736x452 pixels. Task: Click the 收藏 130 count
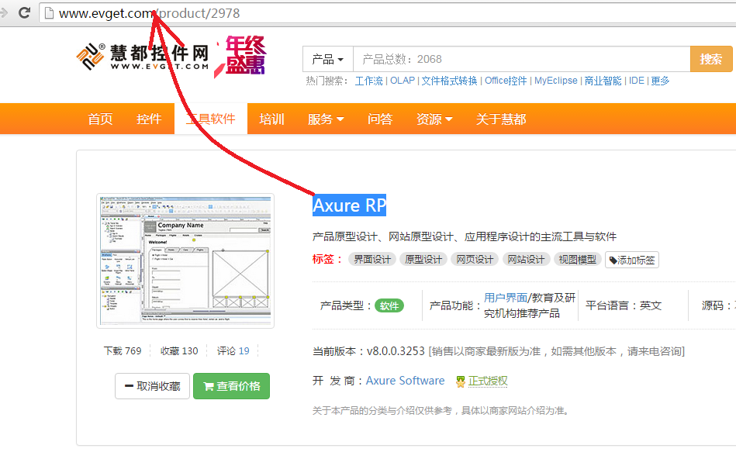(179, 350)
